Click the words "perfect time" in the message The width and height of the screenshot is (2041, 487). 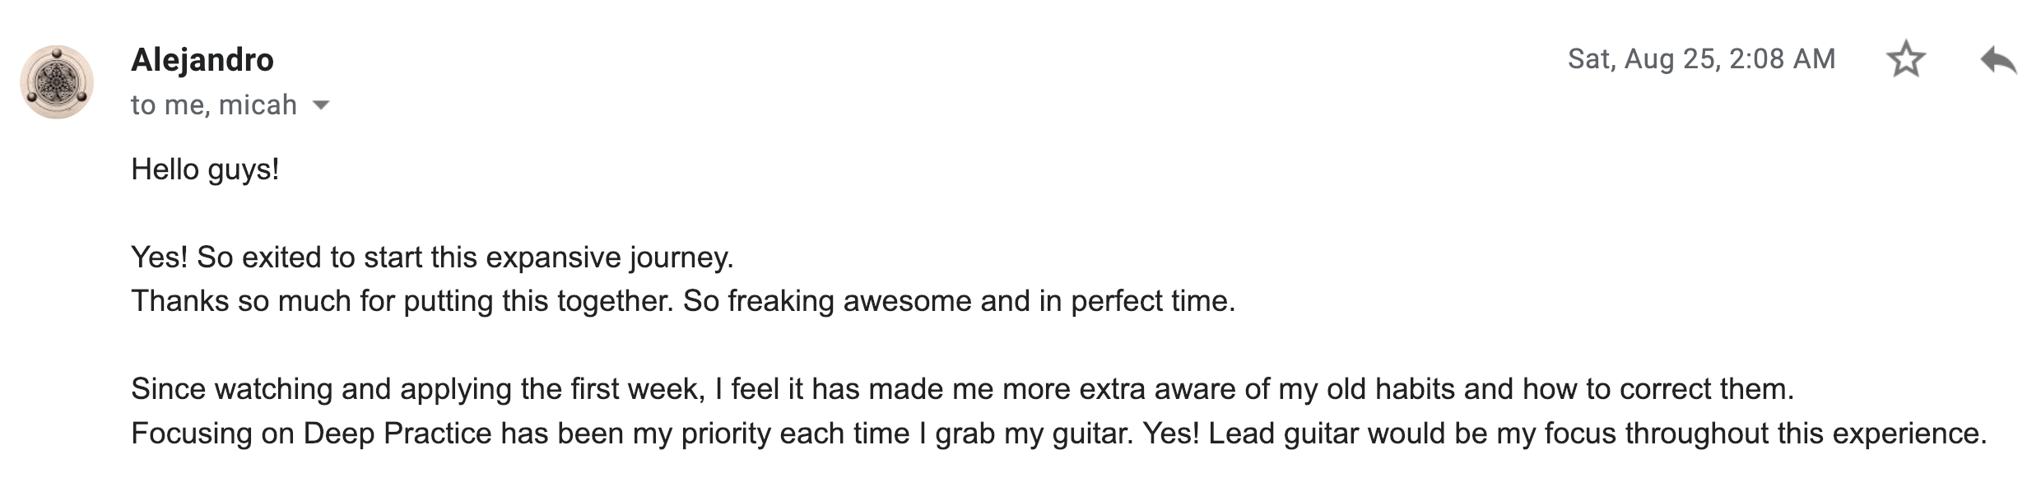(x=1152, y=301)
